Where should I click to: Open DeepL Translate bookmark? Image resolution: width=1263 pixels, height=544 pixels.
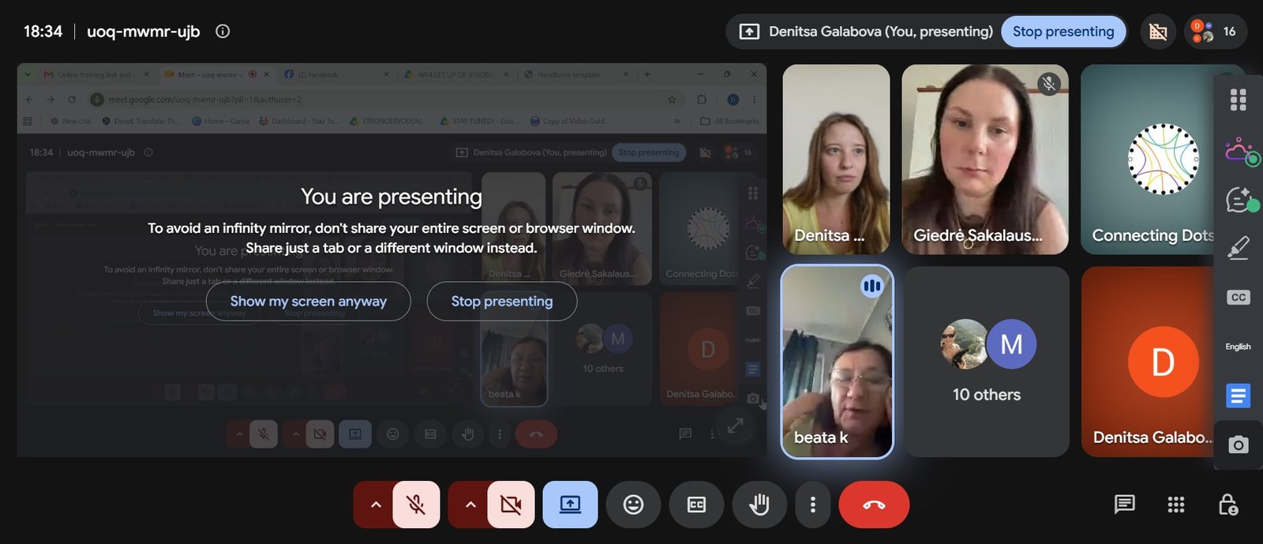[x=141, y=121]
